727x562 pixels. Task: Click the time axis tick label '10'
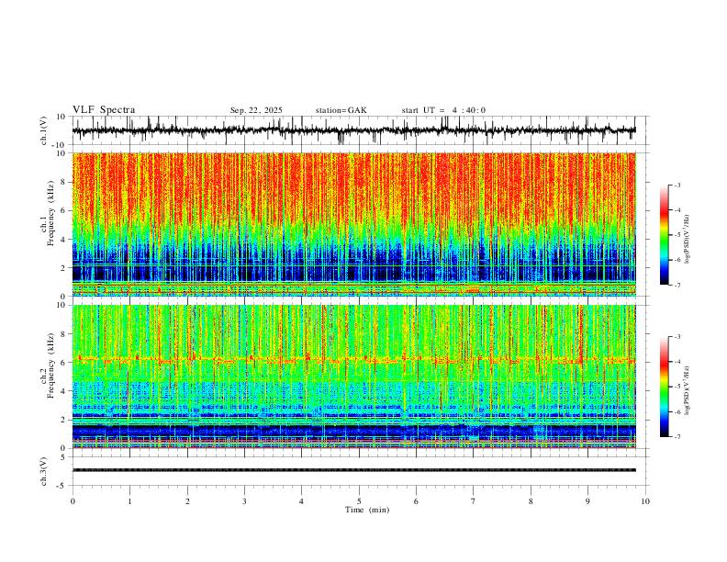coord(645,501)
